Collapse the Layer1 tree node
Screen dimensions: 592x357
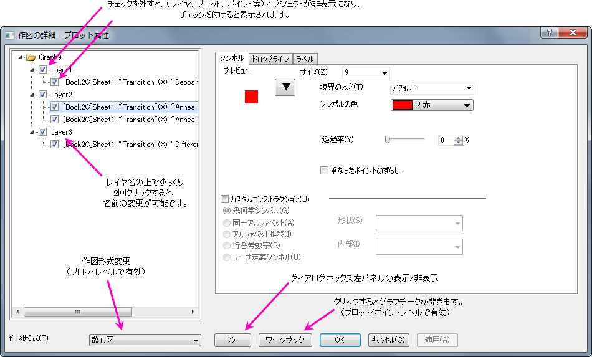click(32, 70)
